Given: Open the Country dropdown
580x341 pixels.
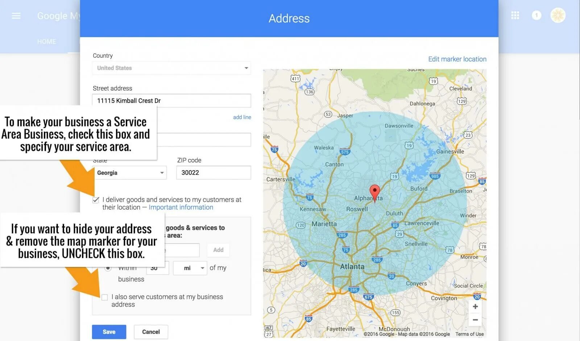Looking at the screenshot, I should 171,68.
